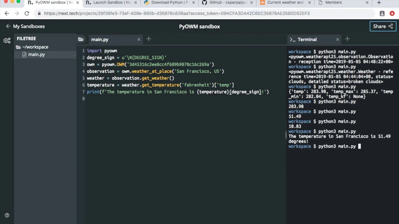Screen dimensions: 399x224
Task: Click the Terminal prompt icon
Action: click(x=292, y=40)
